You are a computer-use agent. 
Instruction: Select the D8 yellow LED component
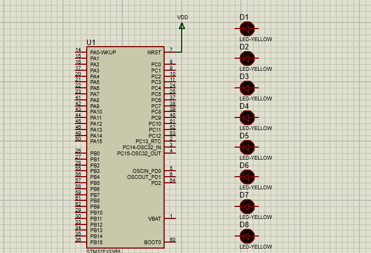(x=247, y=236)
